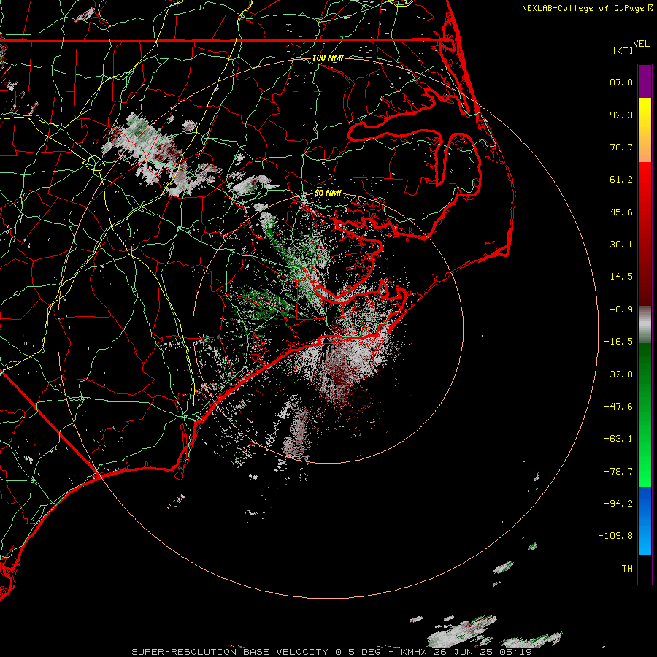The image size is (657, 657).
Task: Click the 30.1 value on the velocity scale
Action: point(621,245)
